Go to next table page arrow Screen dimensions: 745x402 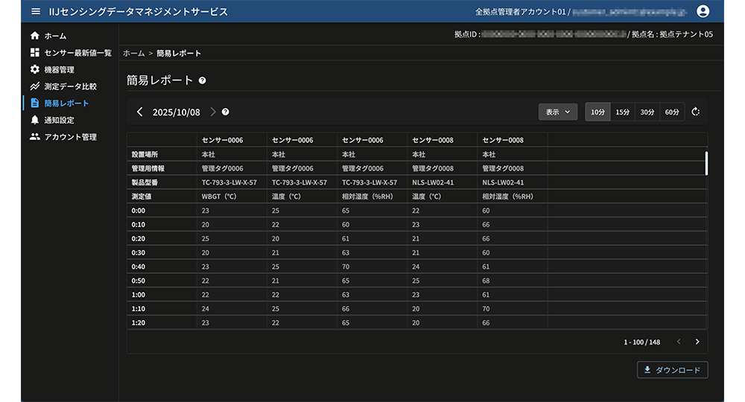coord(697,342)
